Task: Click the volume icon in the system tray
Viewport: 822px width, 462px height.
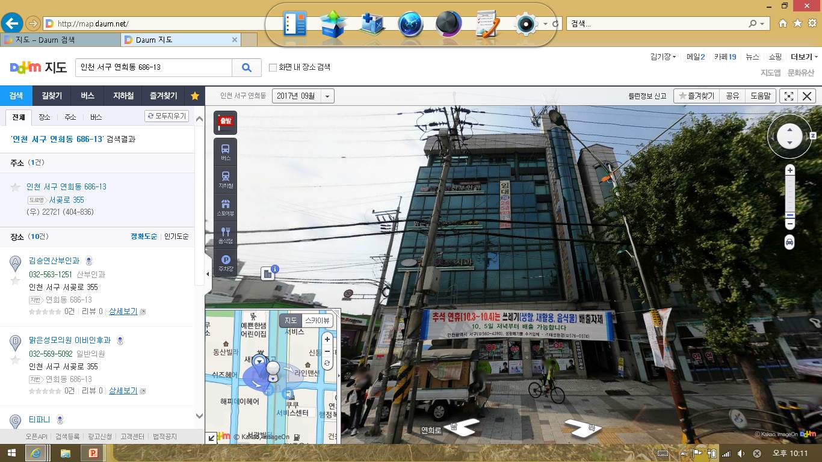Action: coord(741,454)
